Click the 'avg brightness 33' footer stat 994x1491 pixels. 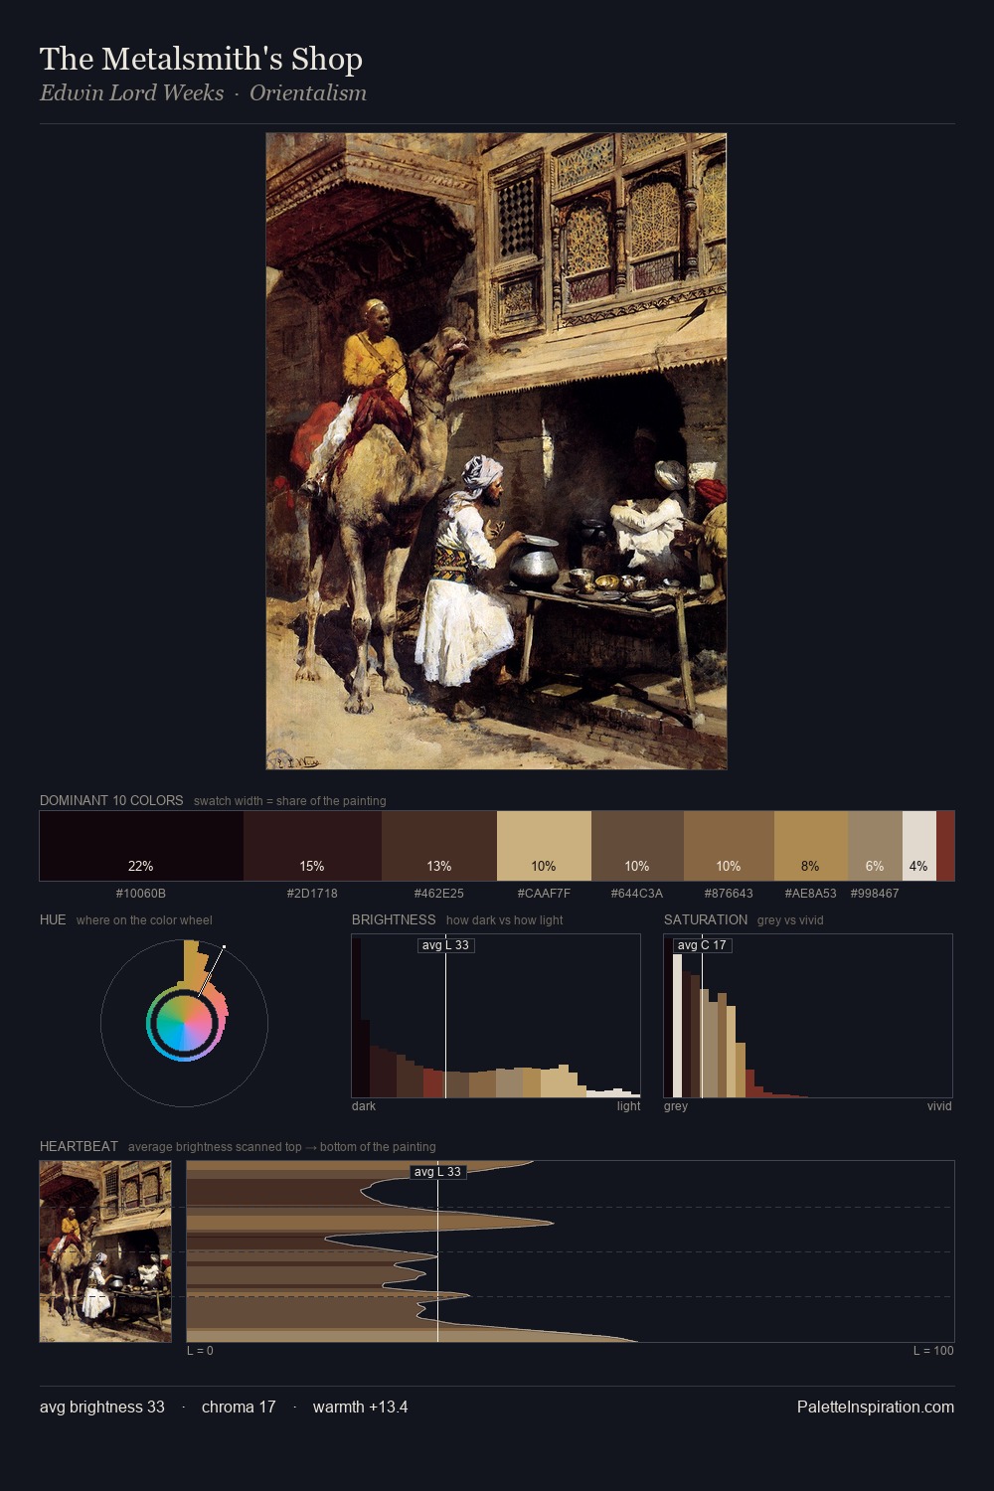(102, 1407)
